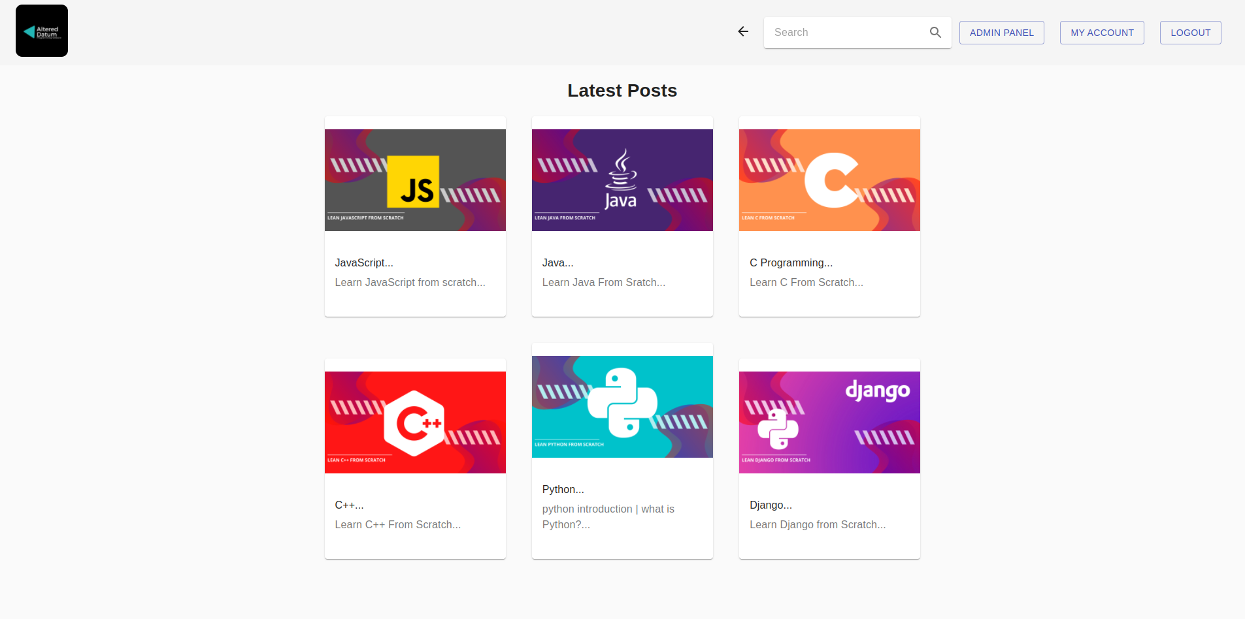1245x619 pixels.
Task: Click the Django... post title
Action: tap(771, 505)
